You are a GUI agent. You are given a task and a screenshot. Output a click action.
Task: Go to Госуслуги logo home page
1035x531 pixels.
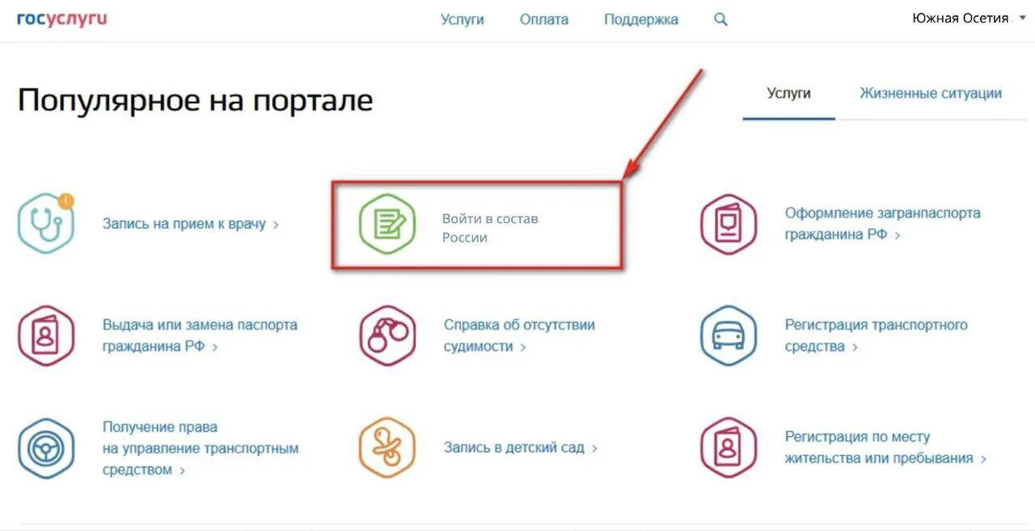pos(61,18)
